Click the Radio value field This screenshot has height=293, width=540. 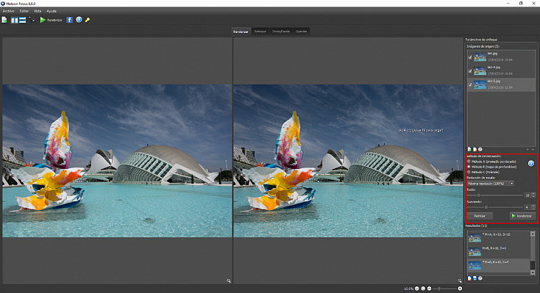point(527,195)
